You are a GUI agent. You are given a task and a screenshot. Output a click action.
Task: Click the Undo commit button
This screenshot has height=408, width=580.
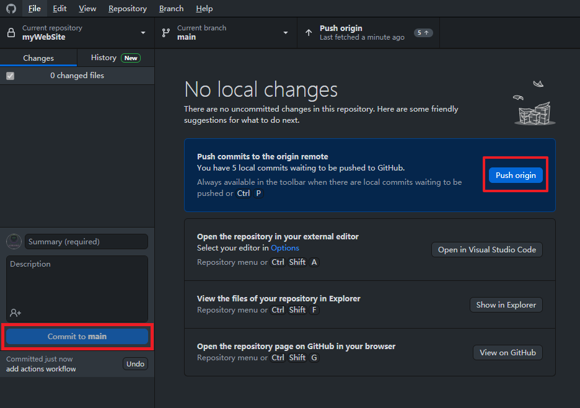pyautogui.click(x=135, y=364)
